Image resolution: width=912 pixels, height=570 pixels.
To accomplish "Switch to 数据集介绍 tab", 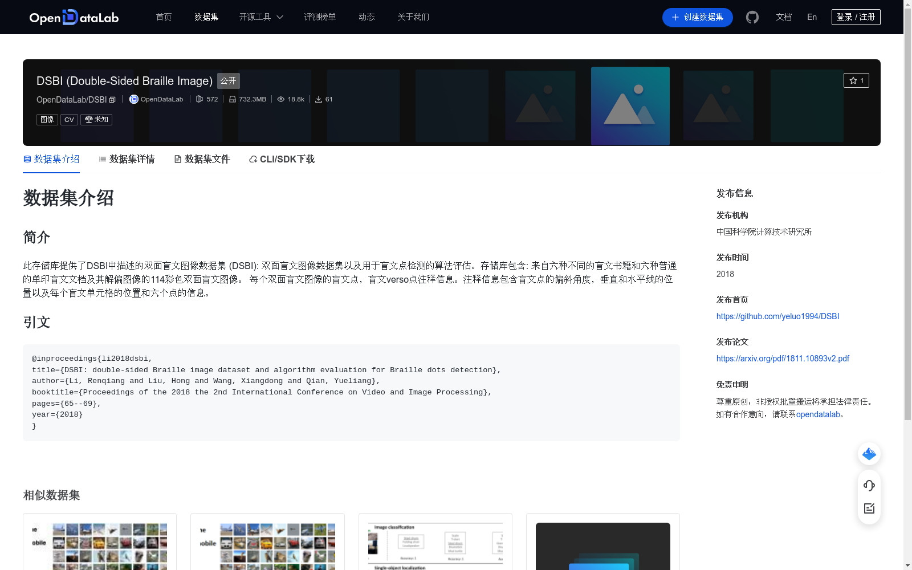I will [x=51, y=159].
